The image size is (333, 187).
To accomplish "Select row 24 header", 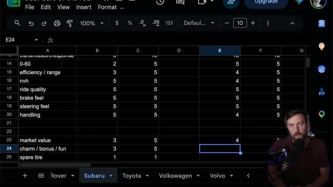I will [x=9, y=149].
